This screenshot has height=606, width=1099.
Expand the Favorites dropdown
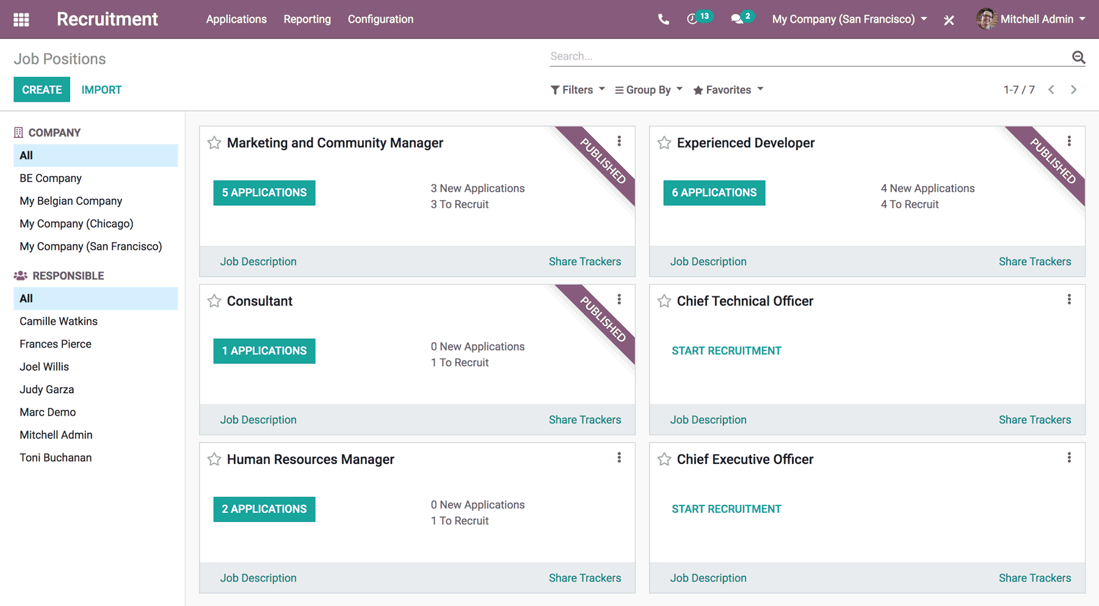[728, 90]
